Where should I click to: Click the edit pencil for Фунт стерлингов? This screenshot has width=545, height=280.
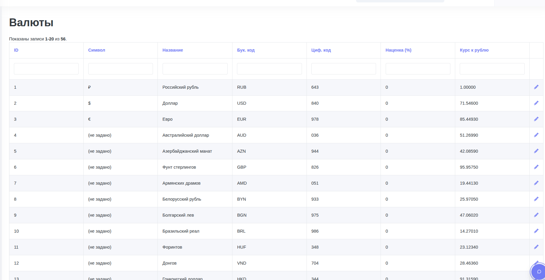click(x=536, y=167)
